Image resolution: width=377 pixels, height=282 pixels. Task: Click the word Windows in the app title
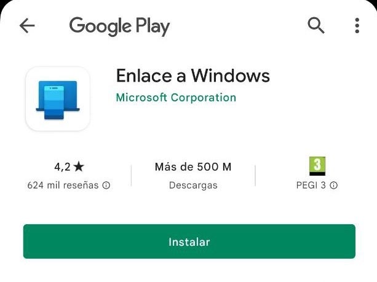click(231, 76)
